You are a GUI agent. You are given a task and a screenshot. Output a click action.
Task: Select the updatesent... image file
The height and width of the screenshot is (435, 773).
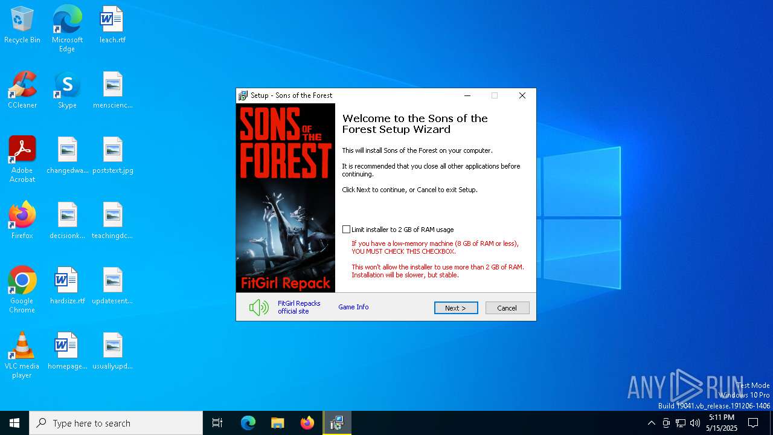pyautogui.click(x=113, y=286)
